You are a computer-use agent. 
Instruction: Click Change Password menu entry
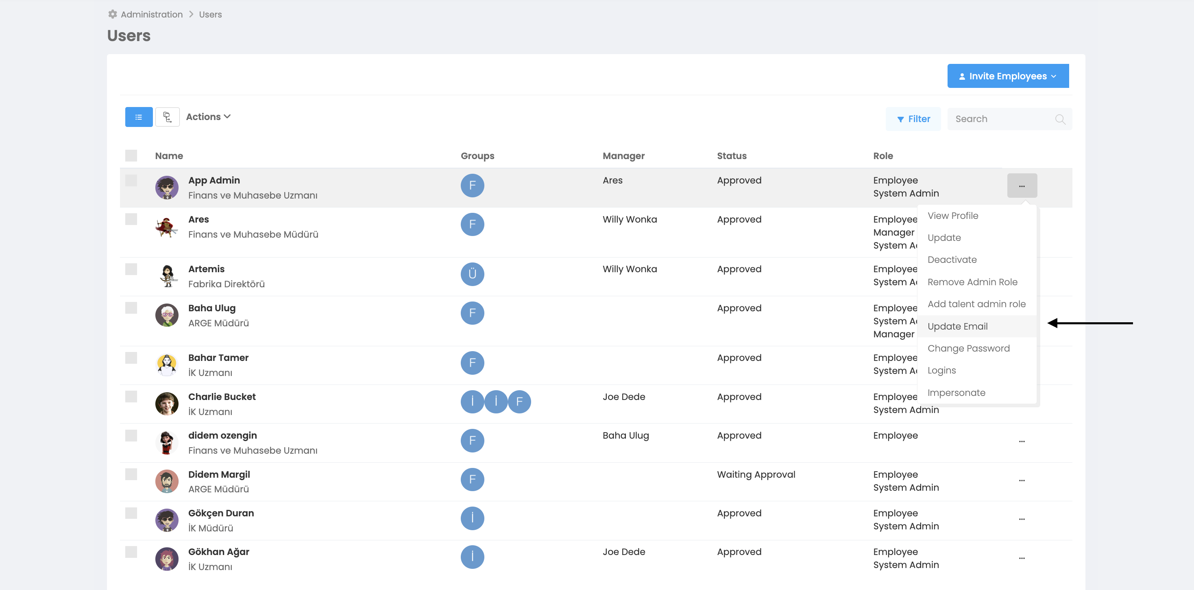point(968,348)
